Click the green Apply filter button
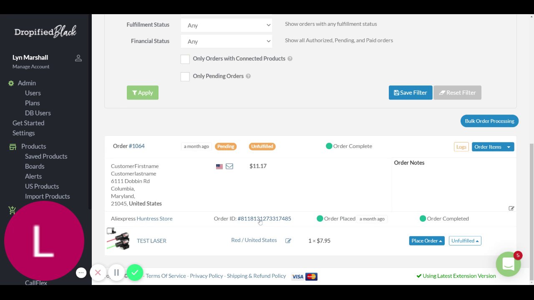 [x=143, y=92]
